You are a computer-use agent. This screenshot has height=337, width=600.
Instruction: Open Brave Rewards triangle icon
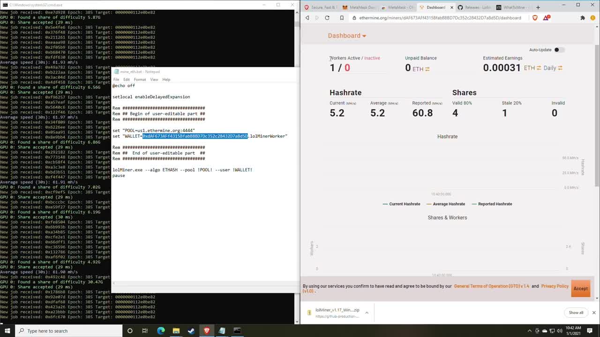click(547, 18)
